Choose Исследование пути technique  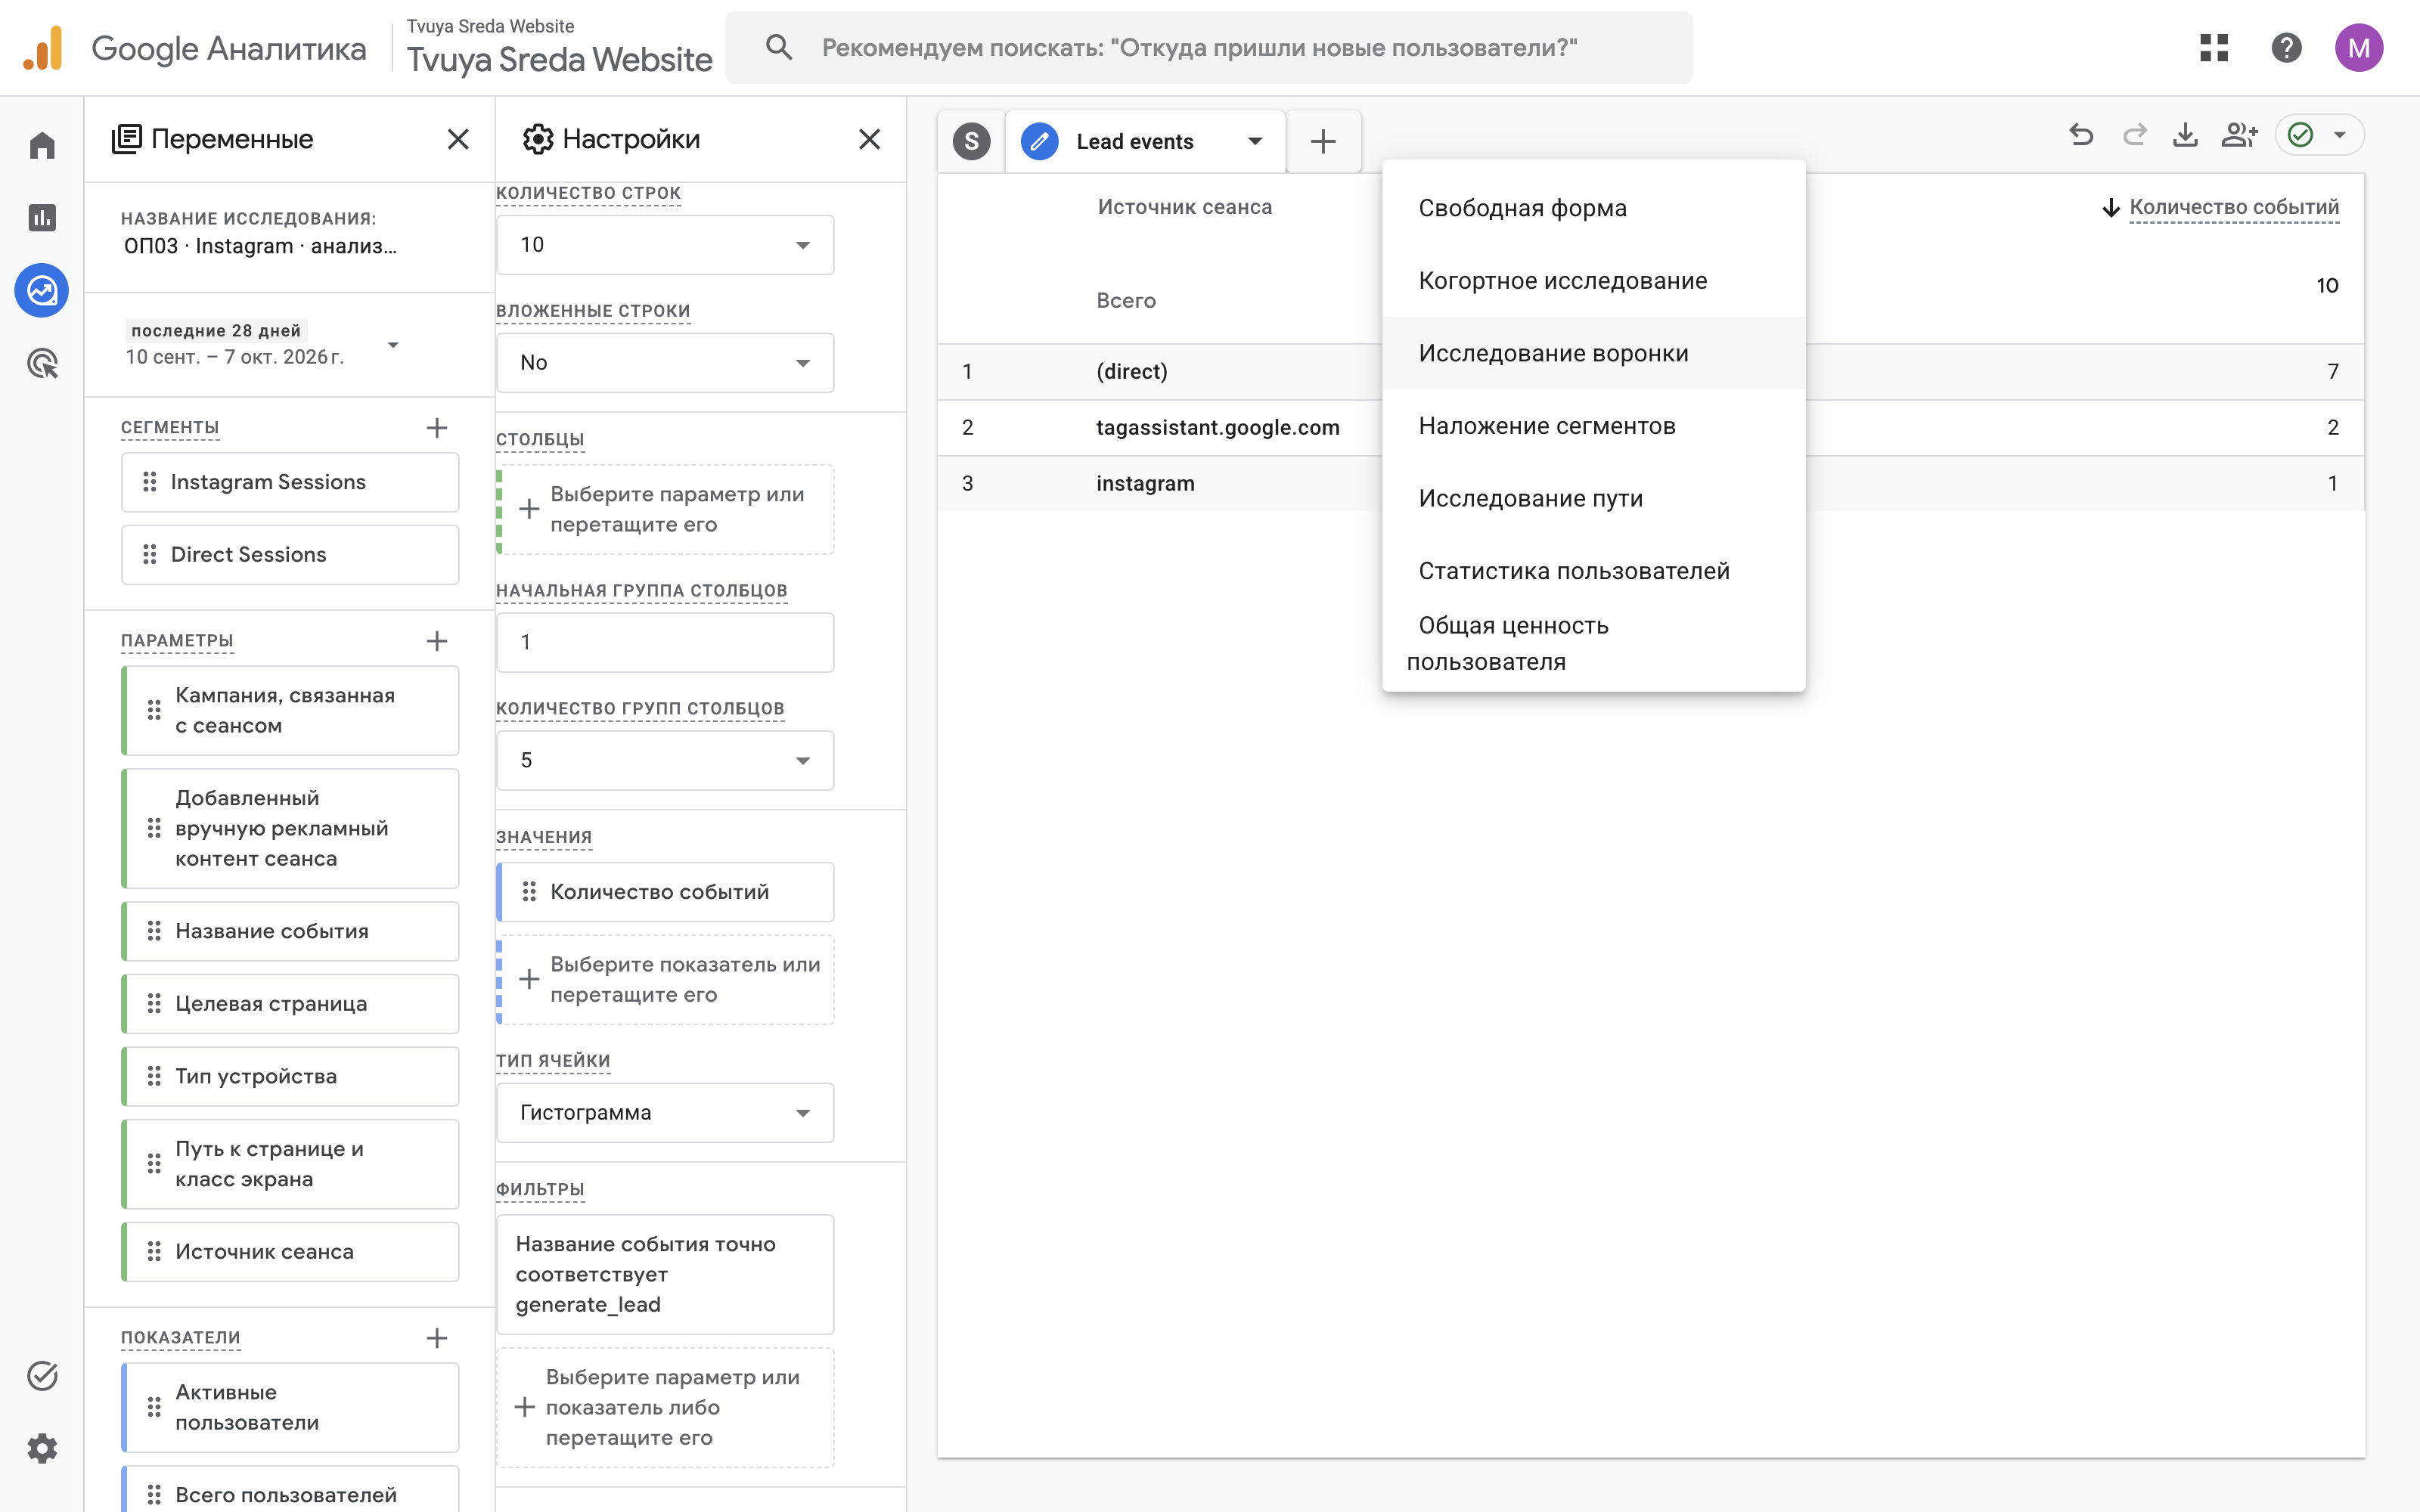tap(1593, 498)
